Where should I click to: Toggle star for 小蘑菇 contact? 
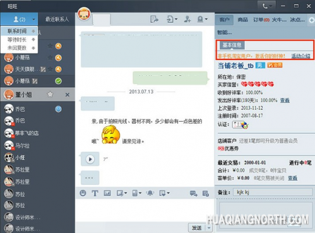[x=50, y=57]
